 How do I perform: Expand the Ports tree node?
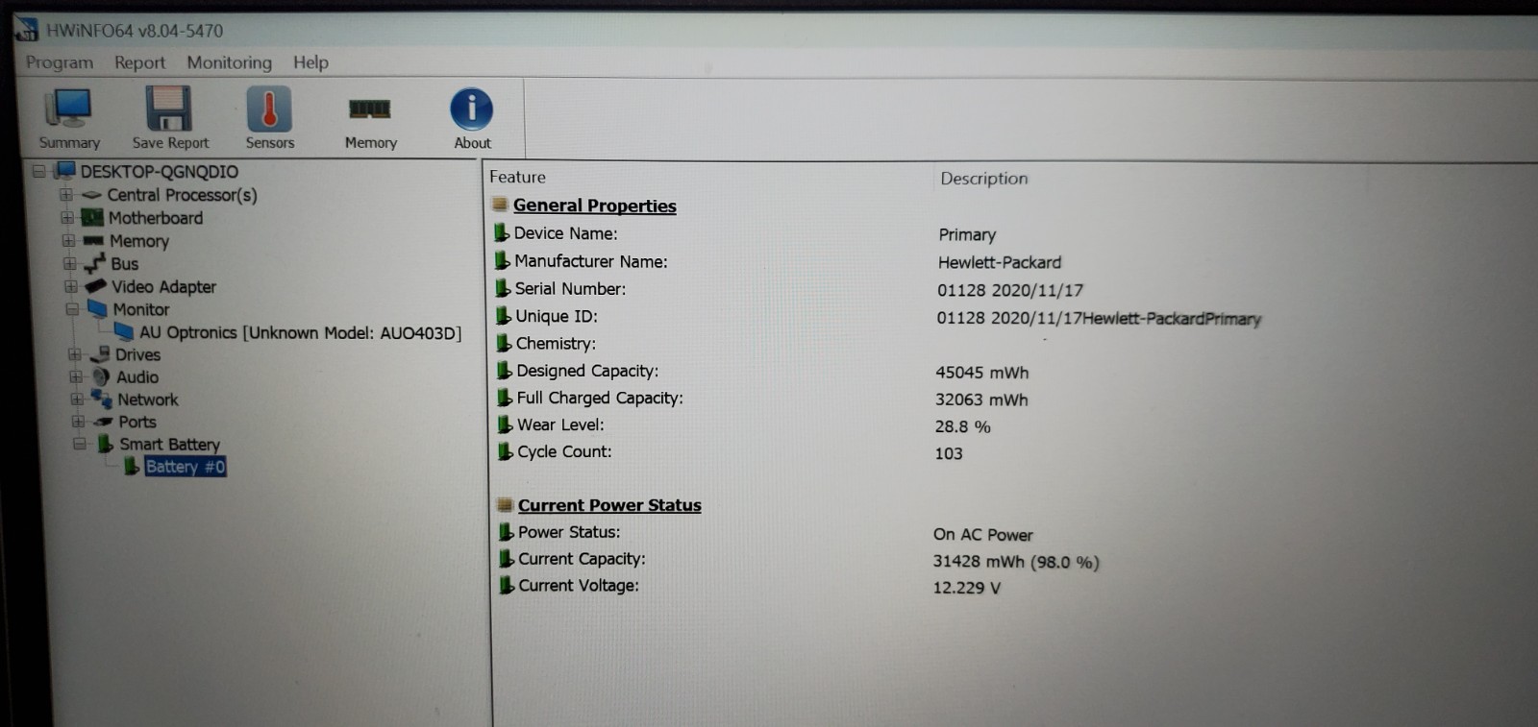[x=78, y=421]
